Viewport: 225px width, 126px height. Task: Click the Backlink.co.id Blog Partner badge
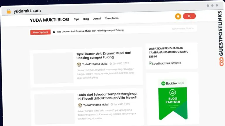[x=173, y=100]
